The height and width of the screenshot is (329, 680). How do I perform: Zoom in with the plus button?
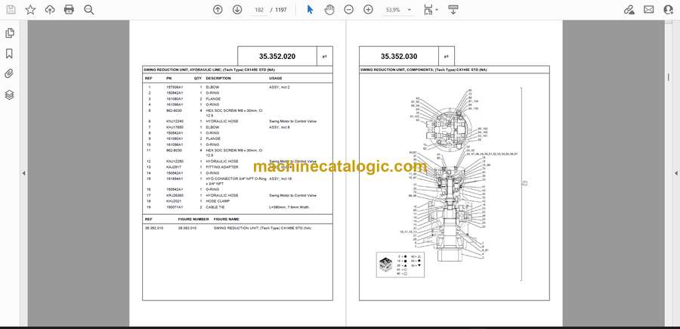[x=368, y=10]
